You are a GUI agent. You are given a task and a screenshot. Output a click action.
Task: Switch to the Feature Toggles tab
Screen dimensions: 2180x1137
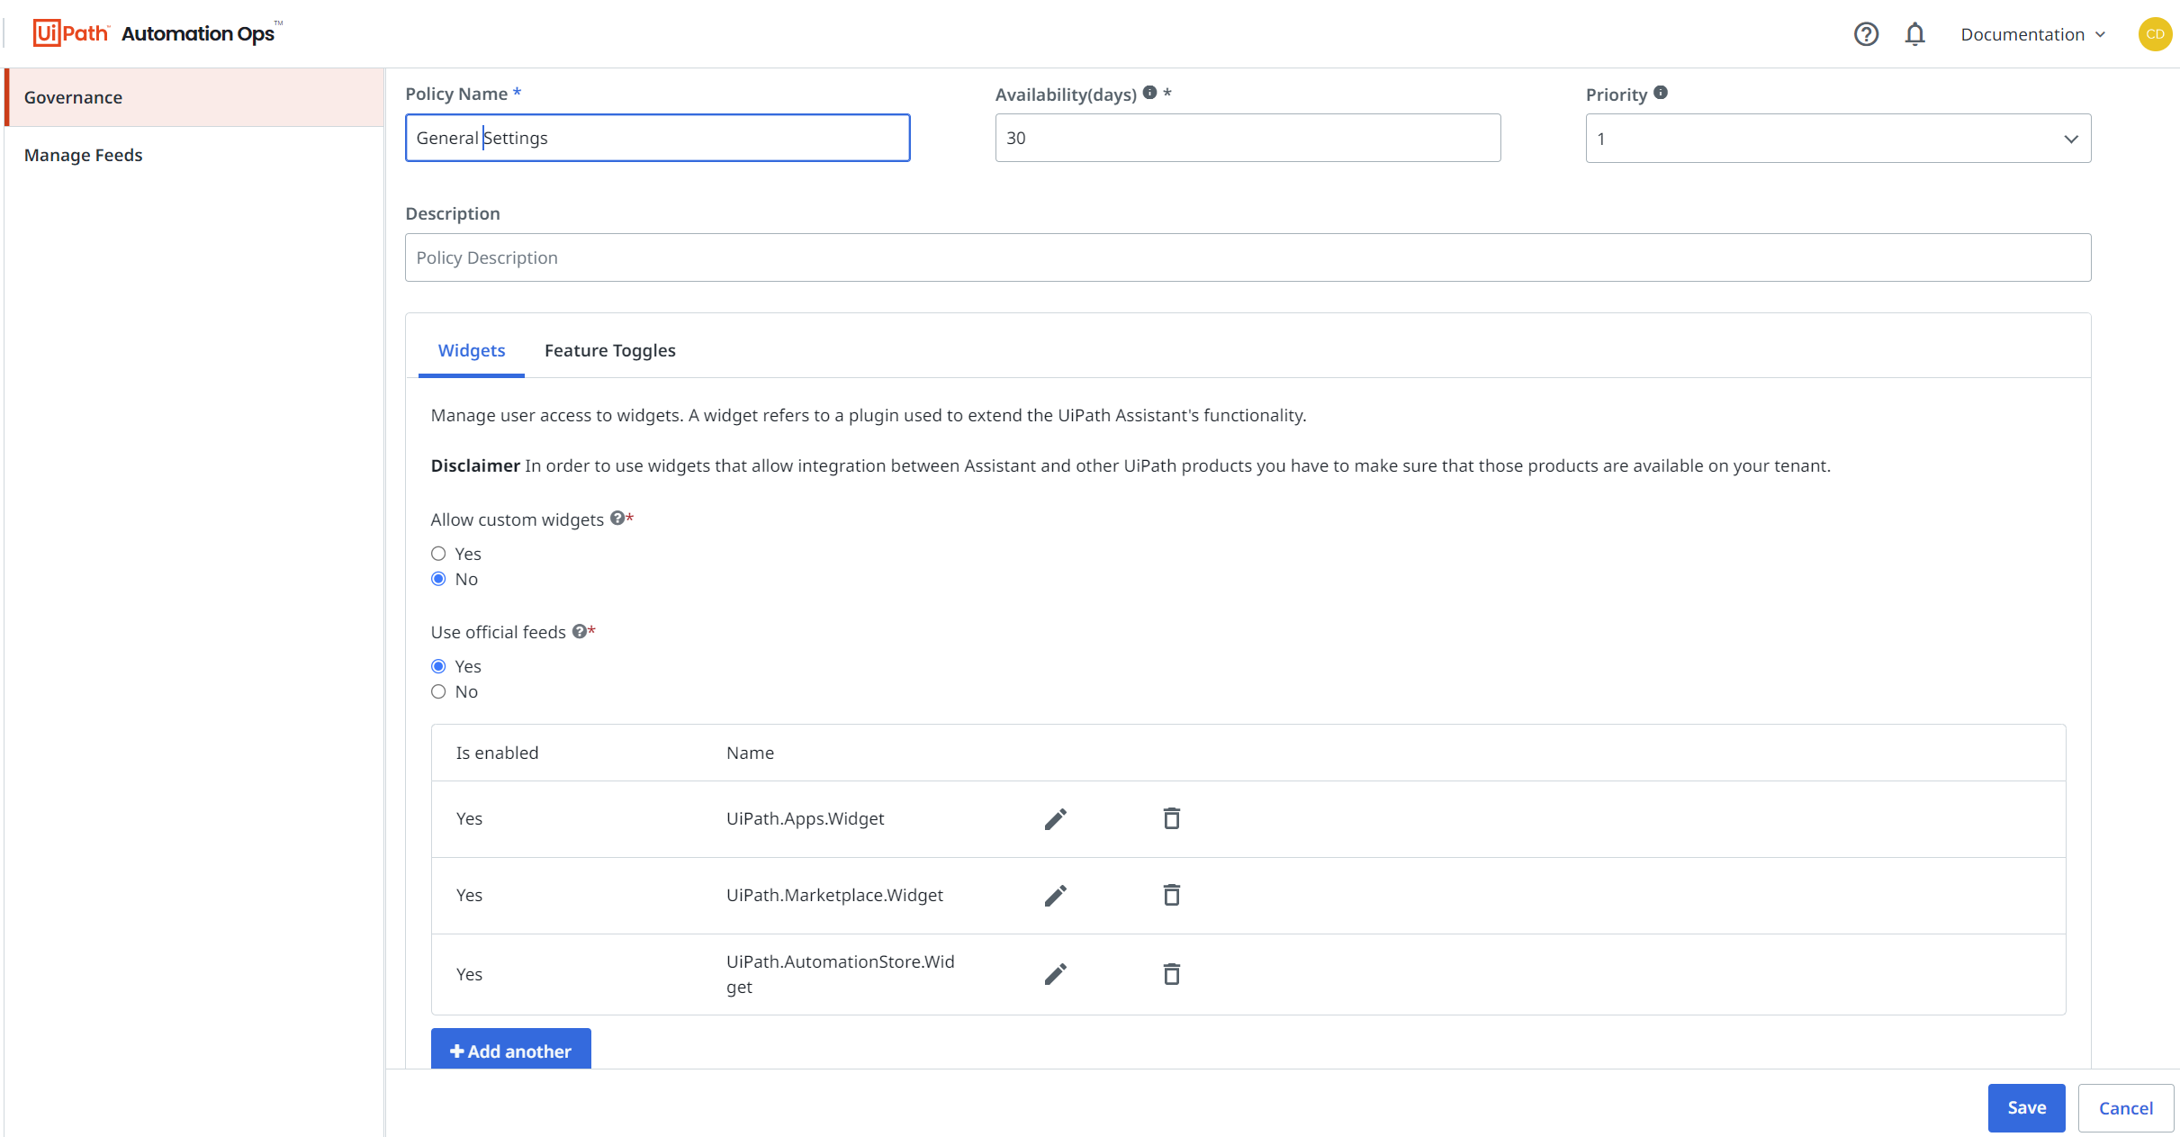pos(609,350)
